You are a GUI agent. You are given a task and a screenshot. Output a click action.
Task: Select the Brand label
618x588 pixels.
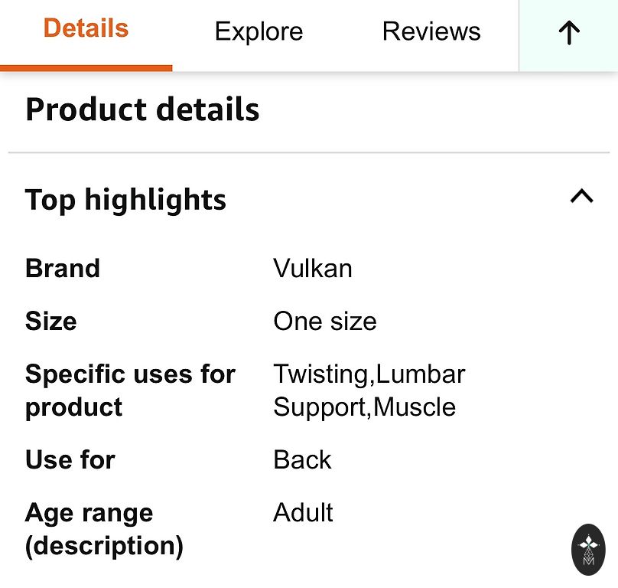(63, 269)
